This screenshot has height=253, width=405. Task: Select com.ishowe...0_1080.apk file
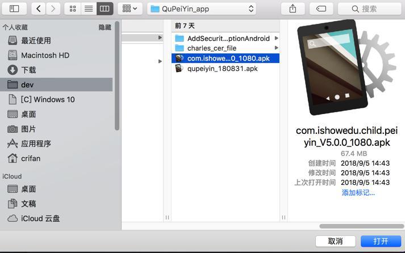coord(226,58)
